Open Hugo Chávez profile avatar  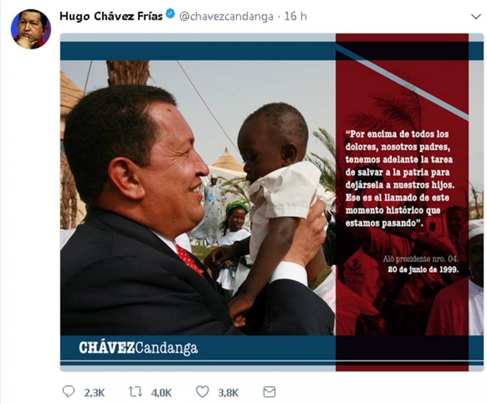[31, 29]
